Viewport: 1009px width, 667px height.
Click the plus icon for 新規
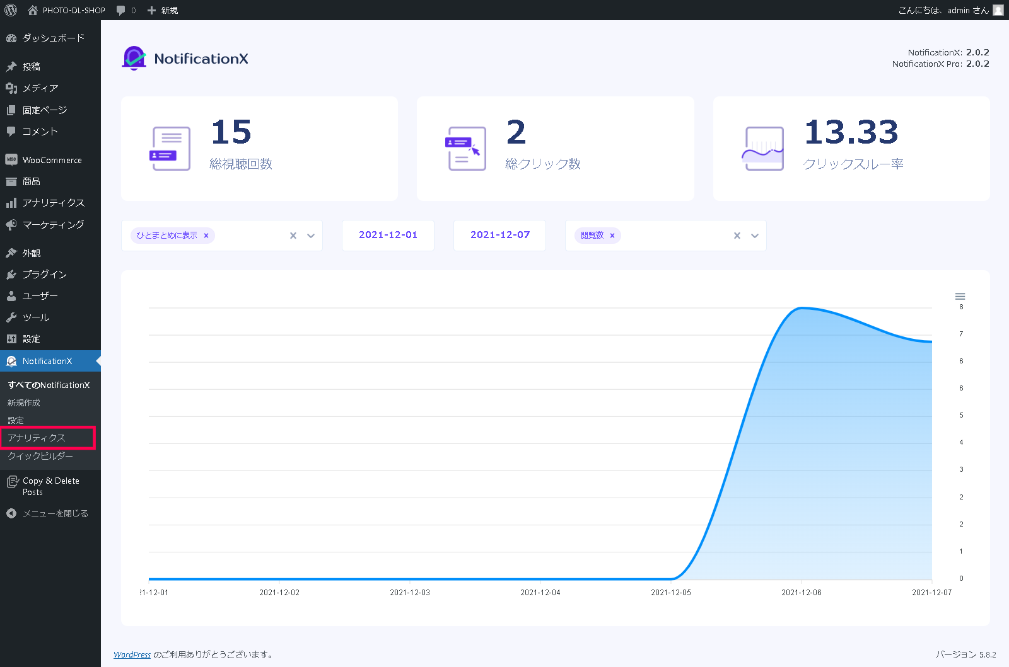151,10
